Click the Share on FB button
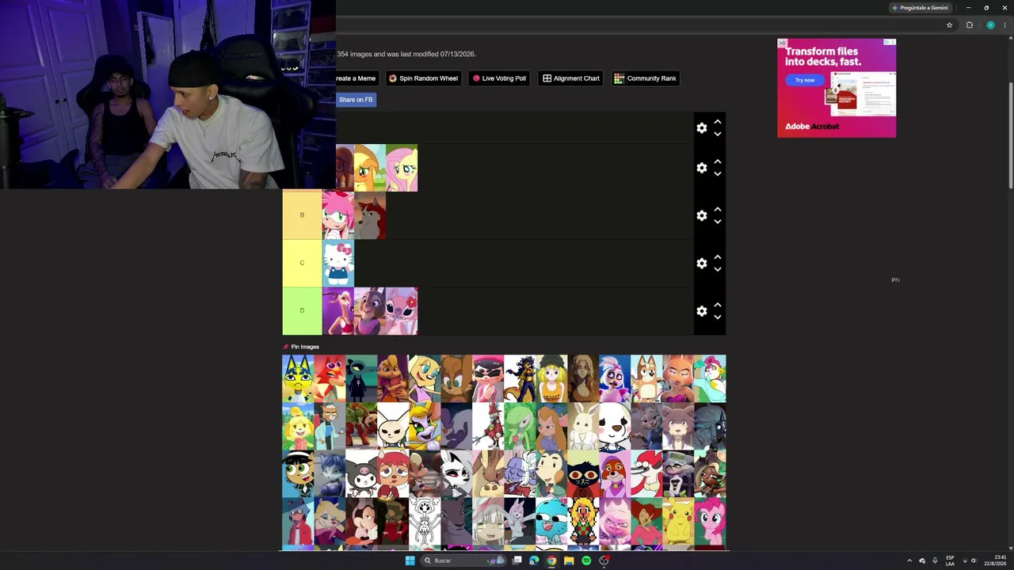Screen dimensions: 1014x570 click(356, 100)
